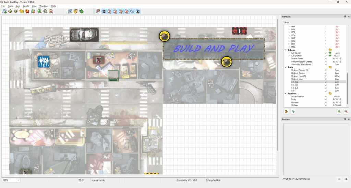Click the yellow folder icon in the toolbar
Image resolution: width=351 pixels, height=188 pixels.
coord(22,11)
